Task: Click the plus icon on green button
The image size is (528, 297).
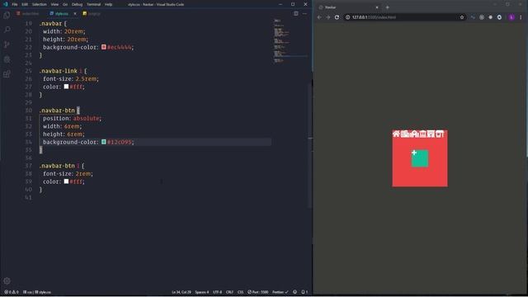Action: 414,153
